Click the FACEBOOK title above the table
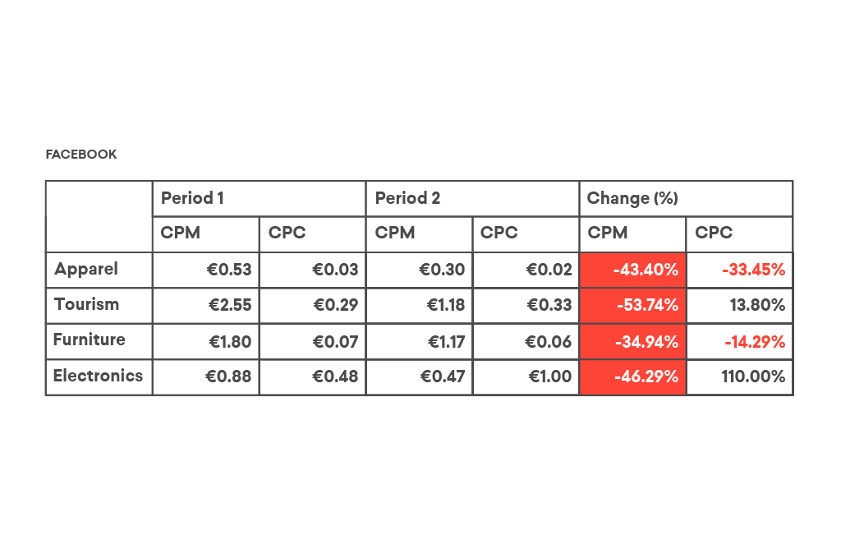841x559 pixels. pyautogui.click(x=81, y=155)
